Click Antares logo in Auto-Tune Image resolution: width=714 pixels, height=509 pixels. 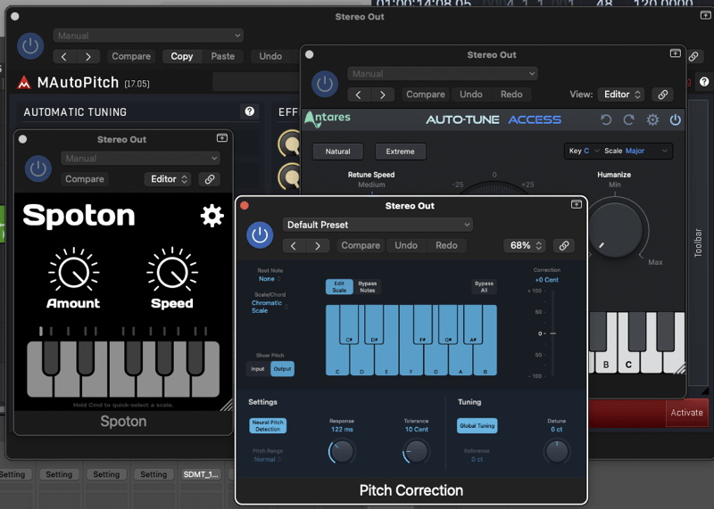point(328,119)
